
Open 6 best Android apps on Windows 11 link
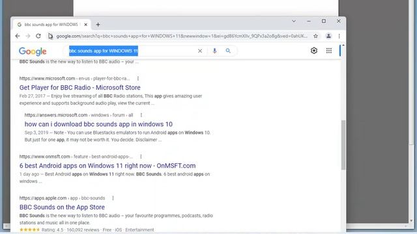(x=108, y=166)
